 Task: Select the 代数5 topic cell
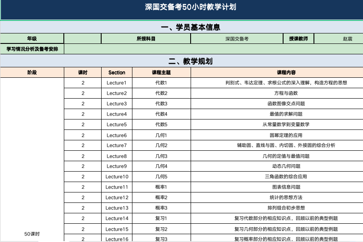point(162,124)
